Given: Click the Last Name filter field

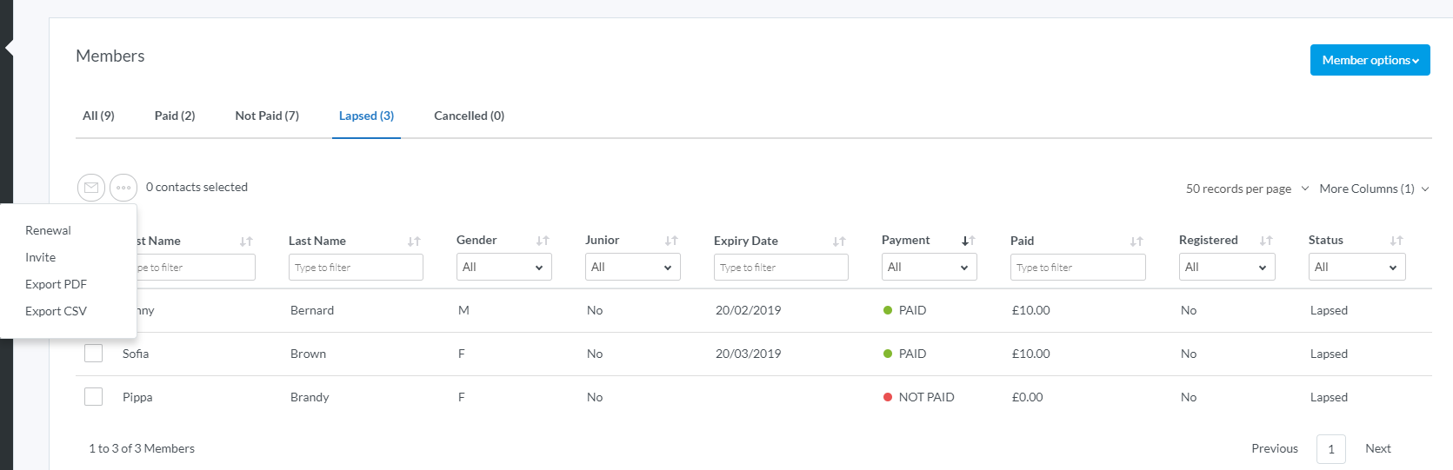Looking at the screenshot, I should [356, 268].
